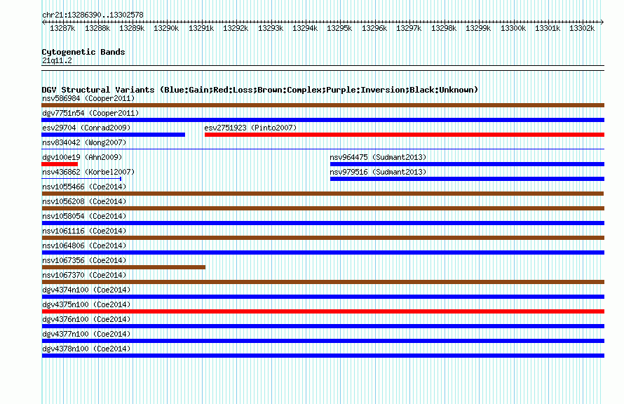Click the dgv4376n100 (Coe2014) label
The image size is (624, 404).
86,319
